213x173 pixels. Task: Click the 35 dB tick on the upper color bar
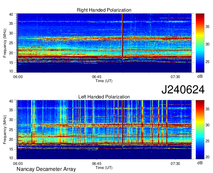pyautogui.click(x=207, y=27)
